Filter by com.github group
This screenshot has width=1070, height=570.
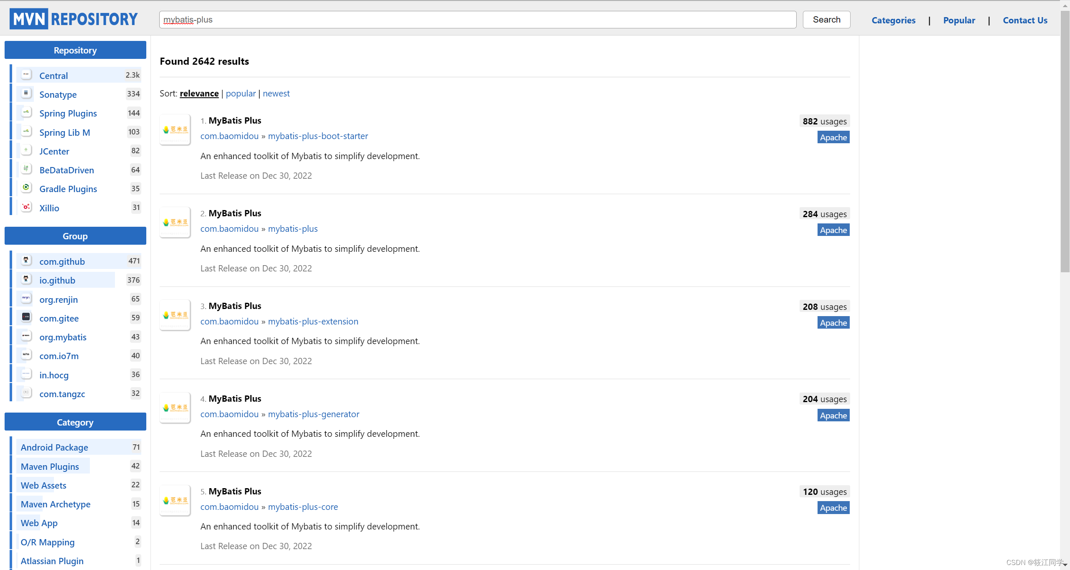coord(62,261)
